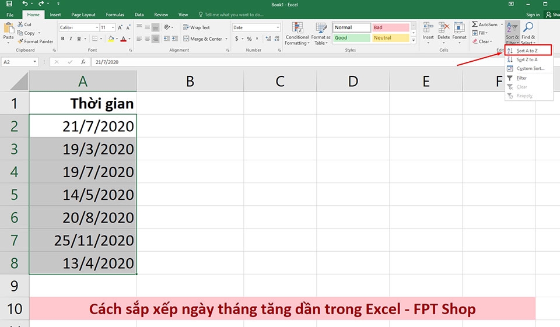Choose Filter from the dropdown menu
The image size is (560, 327).
pos(528,78)
